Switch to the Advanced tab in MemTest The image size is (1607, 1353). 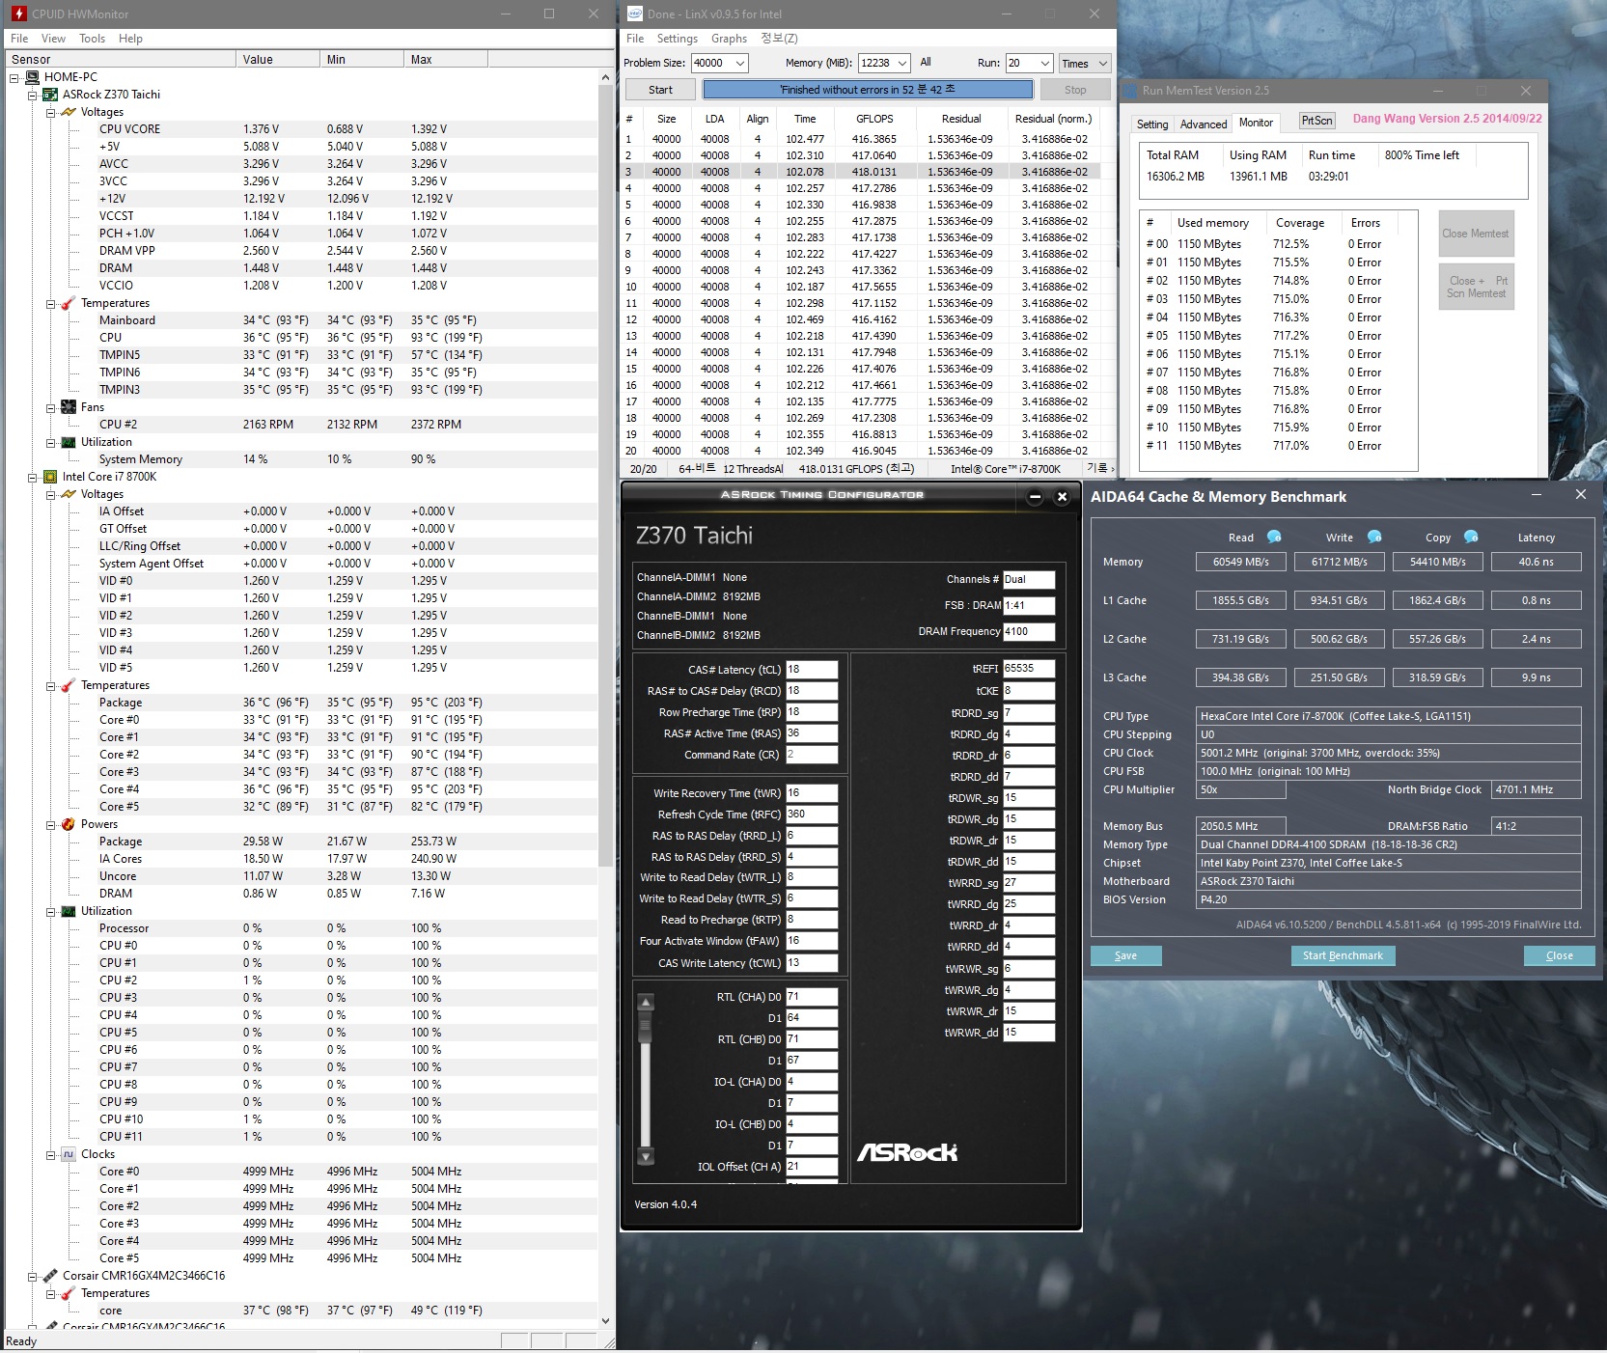pyautogui.click(x=1203, y=124)
